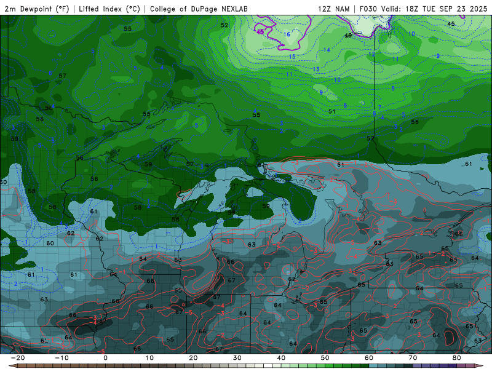Click the 20 tick label under the colorbar
This screenshot has height=369, width=492.
193,358
